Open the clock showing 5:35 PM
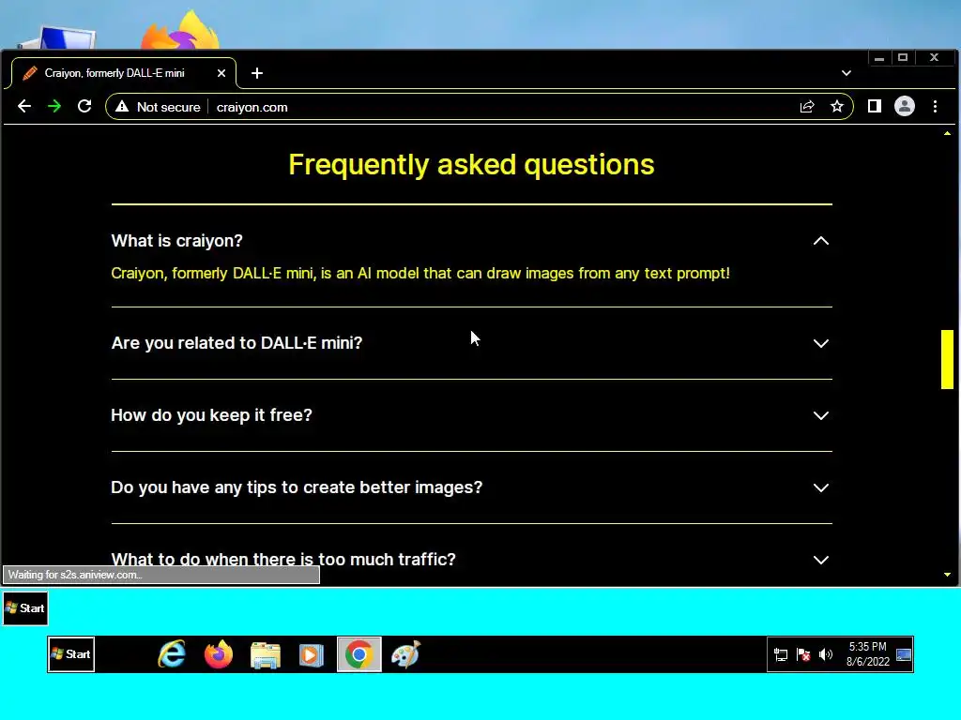The width and height of the screenshot is (961, 720). (867, 653)
